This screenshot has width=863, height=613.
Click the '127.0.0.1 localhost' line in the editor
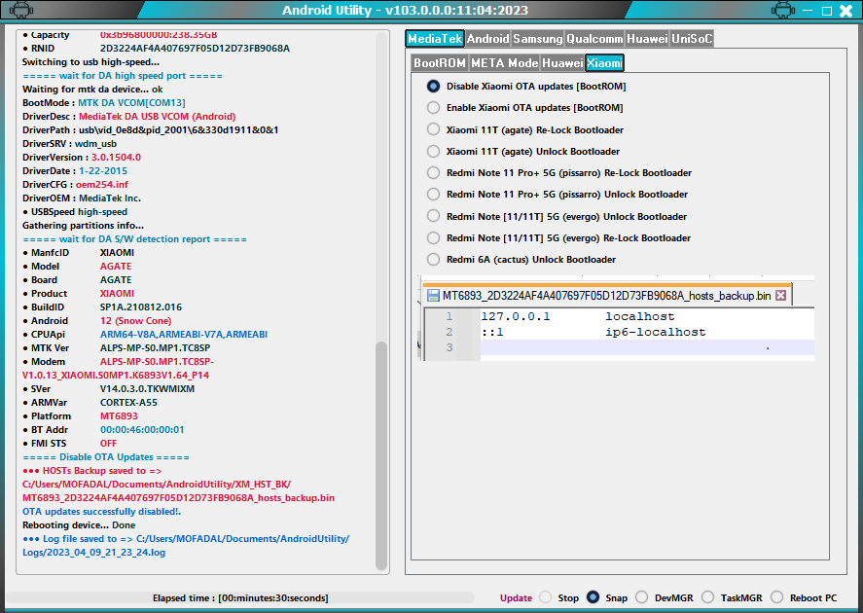[577, 316]
